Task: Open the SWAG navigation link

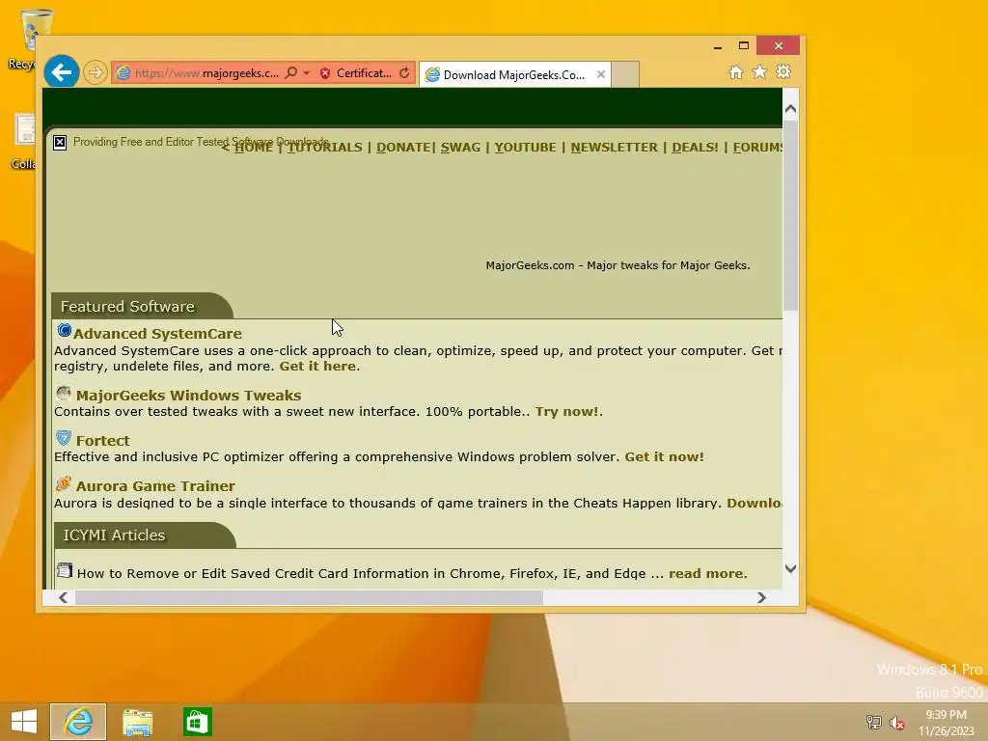Action: click(x=460, y=147)
